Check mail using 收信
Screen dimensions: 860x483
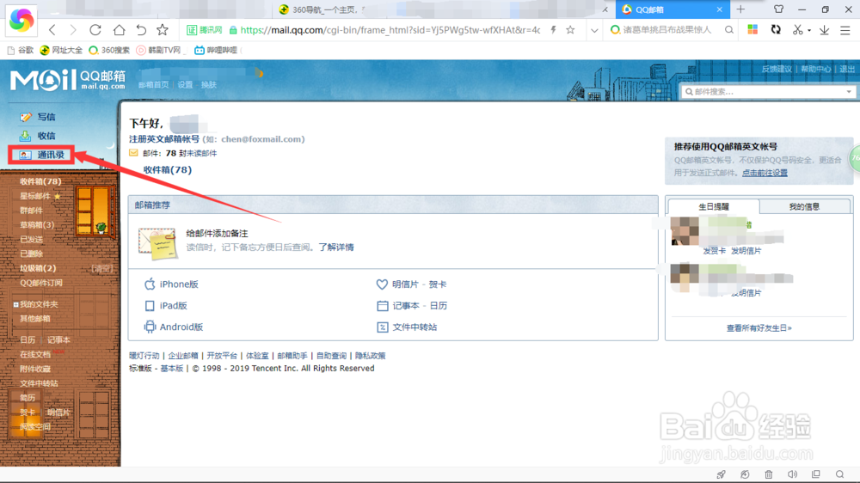pyautogui.click(x=46, y=136)
